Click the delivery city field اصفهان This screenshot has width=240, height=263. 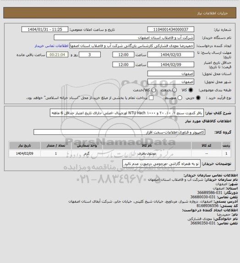171,82
